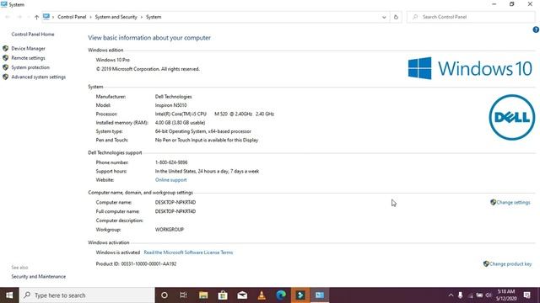Open Remote settings link
This screenshot has height=303, width=540.
(x=28, y=58)
